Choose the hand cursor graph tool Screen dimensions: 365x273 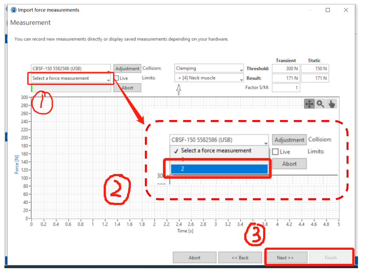(332, 104)
